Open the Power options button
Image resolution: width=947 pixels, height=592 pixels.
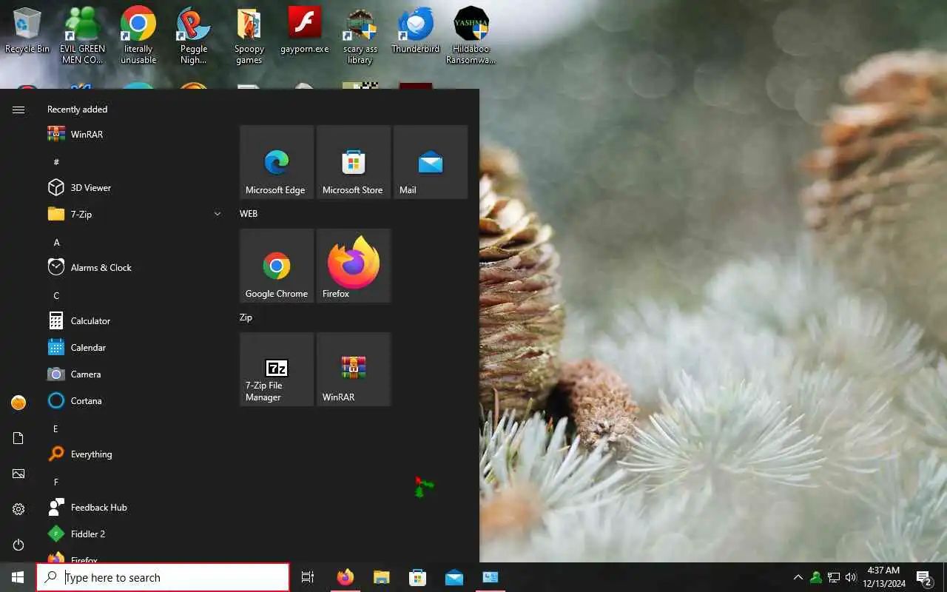18,545
